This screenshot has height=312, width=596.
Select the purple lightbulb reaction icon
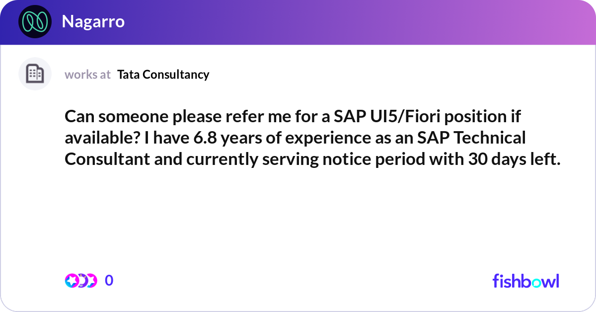[x=82, y=281]
